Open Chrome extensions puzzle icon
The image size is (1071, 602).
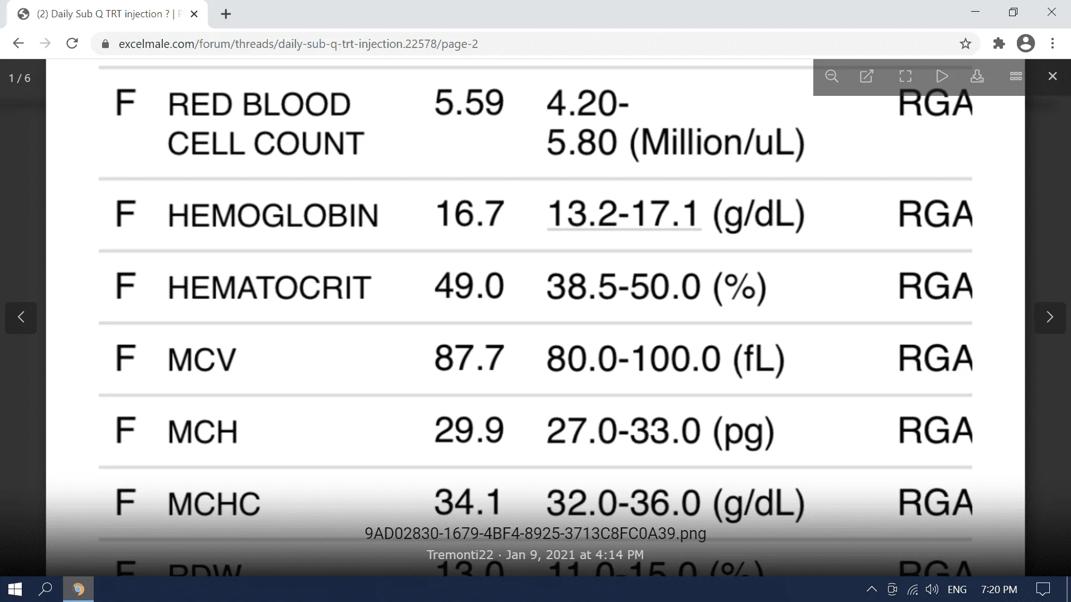[998, 43]
